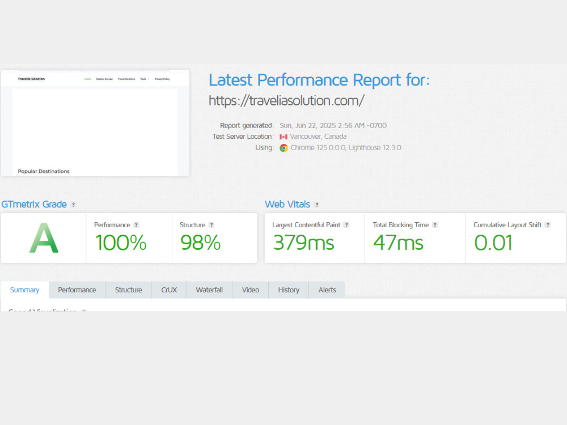Click the Total Blocking Time label
This screenshot has height=425, width=567.
401,225
